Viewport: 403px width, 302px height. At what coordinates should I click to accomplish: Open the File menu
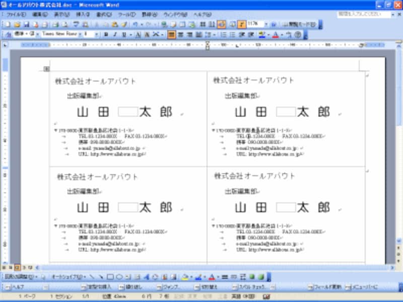[16, 15]
